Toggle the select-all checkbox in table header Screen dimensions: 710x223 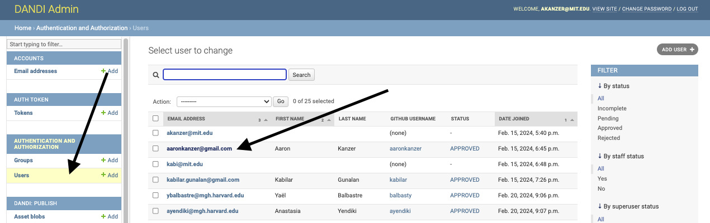click(155, 119)
